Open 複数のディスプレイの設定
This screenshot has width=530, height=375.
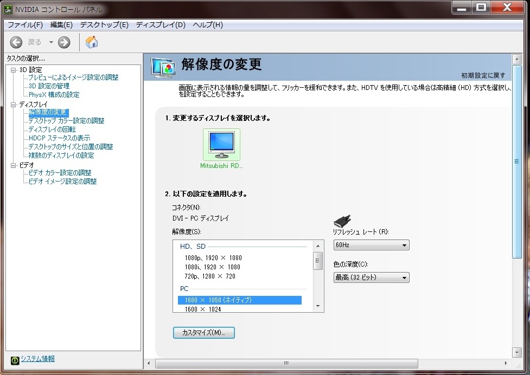[x=61, y=156]
